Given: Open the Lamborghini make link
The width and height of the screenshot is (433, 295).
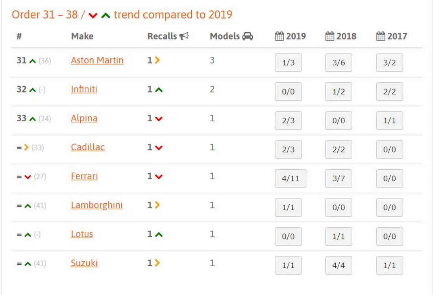Looking at the screenshot, I should (x=97, y=205).
